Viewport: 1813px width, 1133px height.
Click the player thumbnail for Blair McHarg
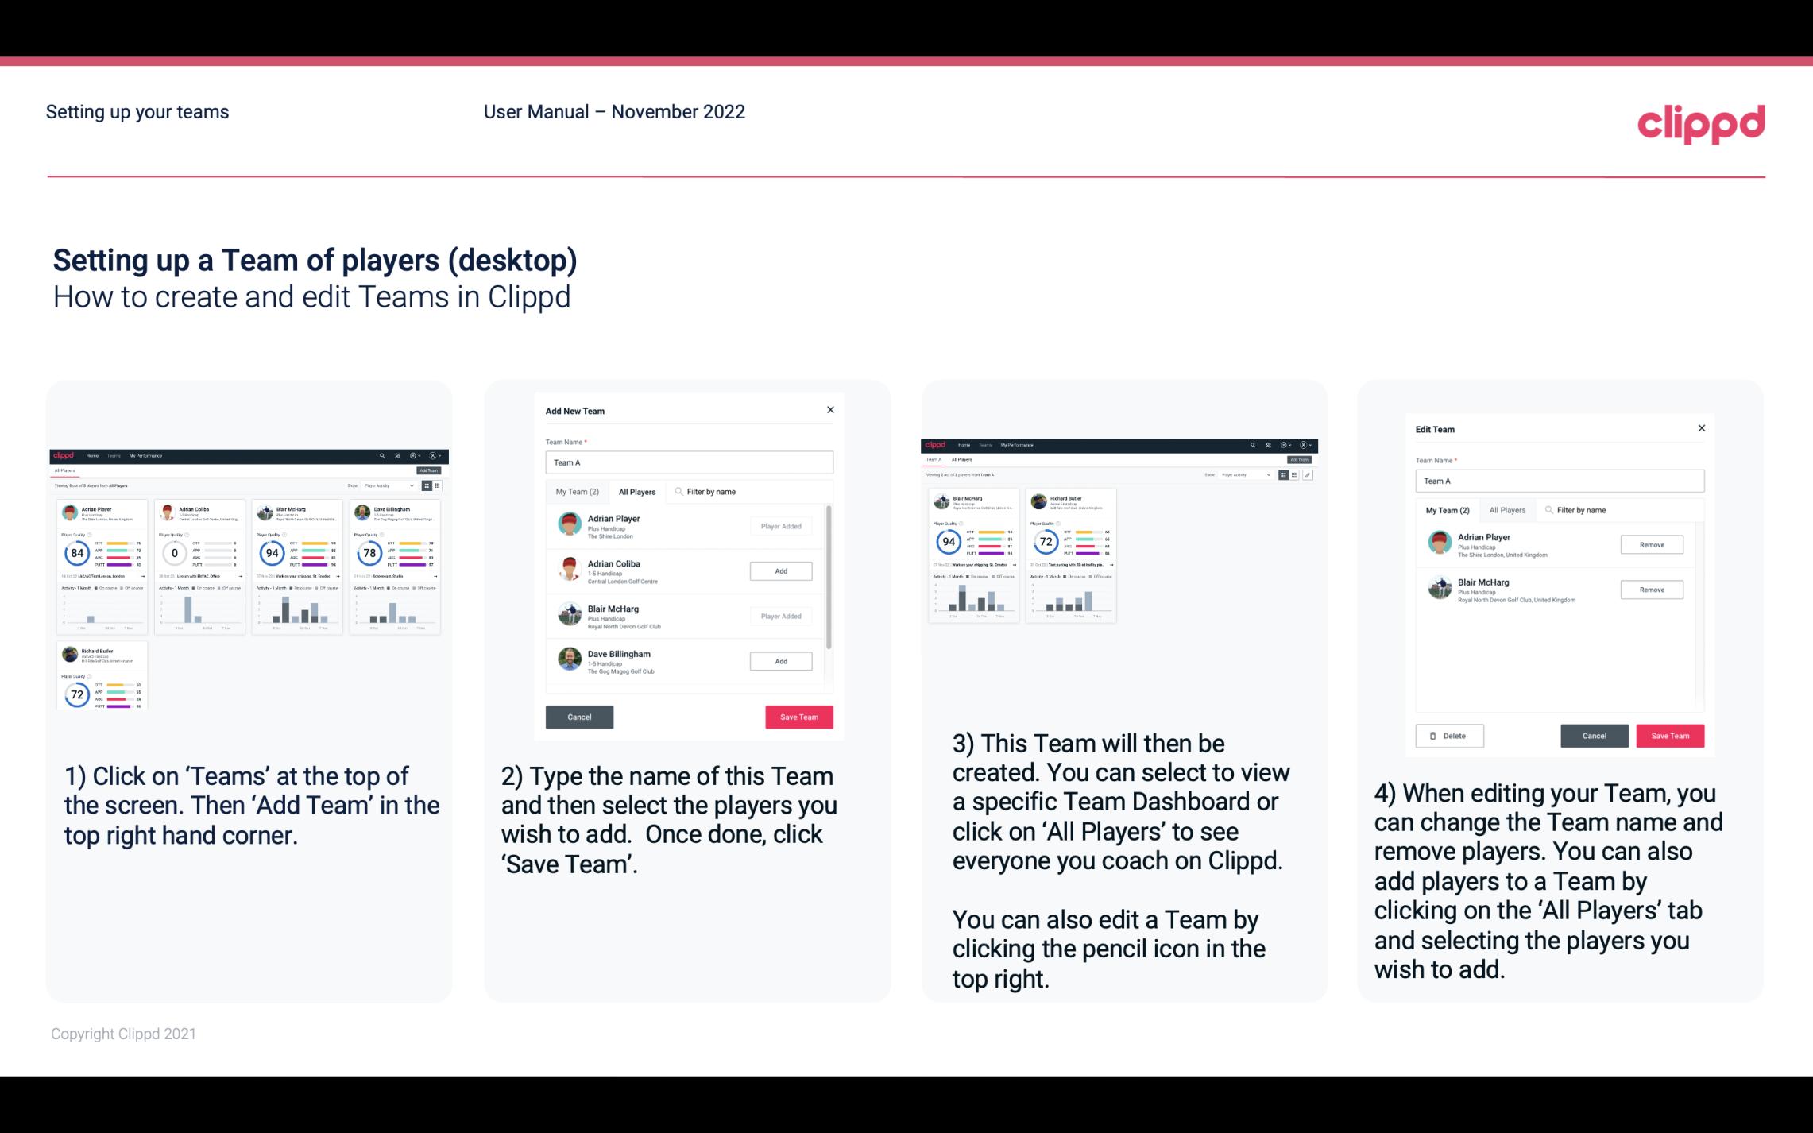[x=569, y=612]
